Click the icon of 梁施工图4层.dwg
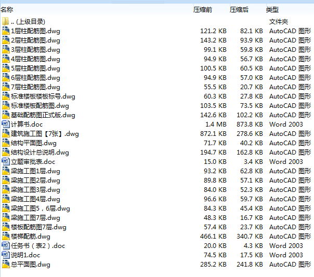 coord(6,199)
